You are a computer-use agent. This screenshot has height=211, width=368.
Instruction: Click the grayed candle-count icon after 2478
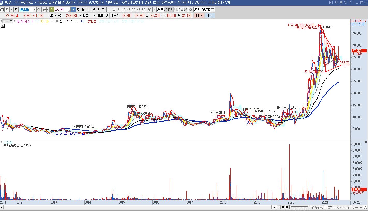(176, 10)
